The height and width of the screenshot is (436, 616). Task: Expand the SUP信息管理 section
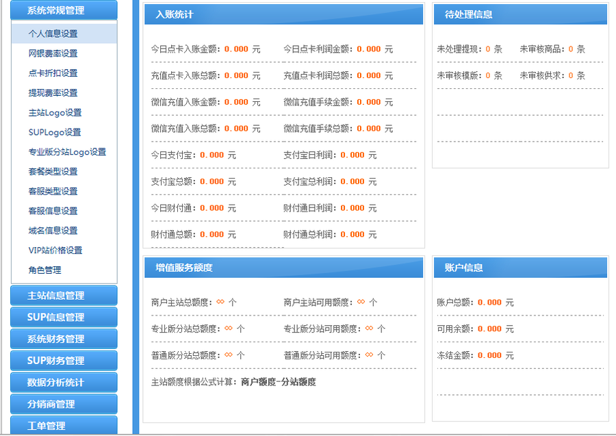tap(64, 317)
